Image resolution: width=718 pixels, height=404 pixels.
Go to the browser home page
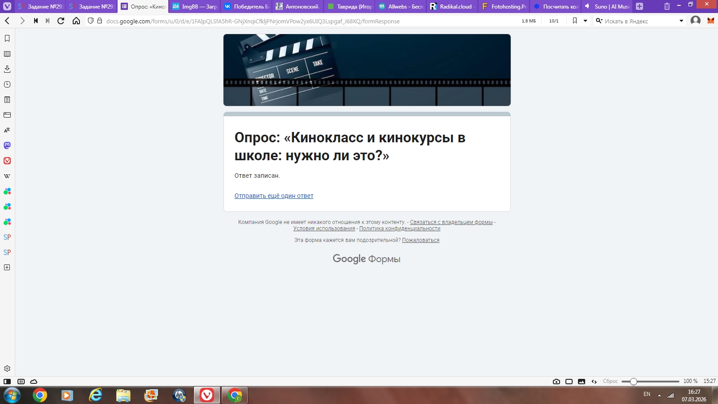[76, 21]
